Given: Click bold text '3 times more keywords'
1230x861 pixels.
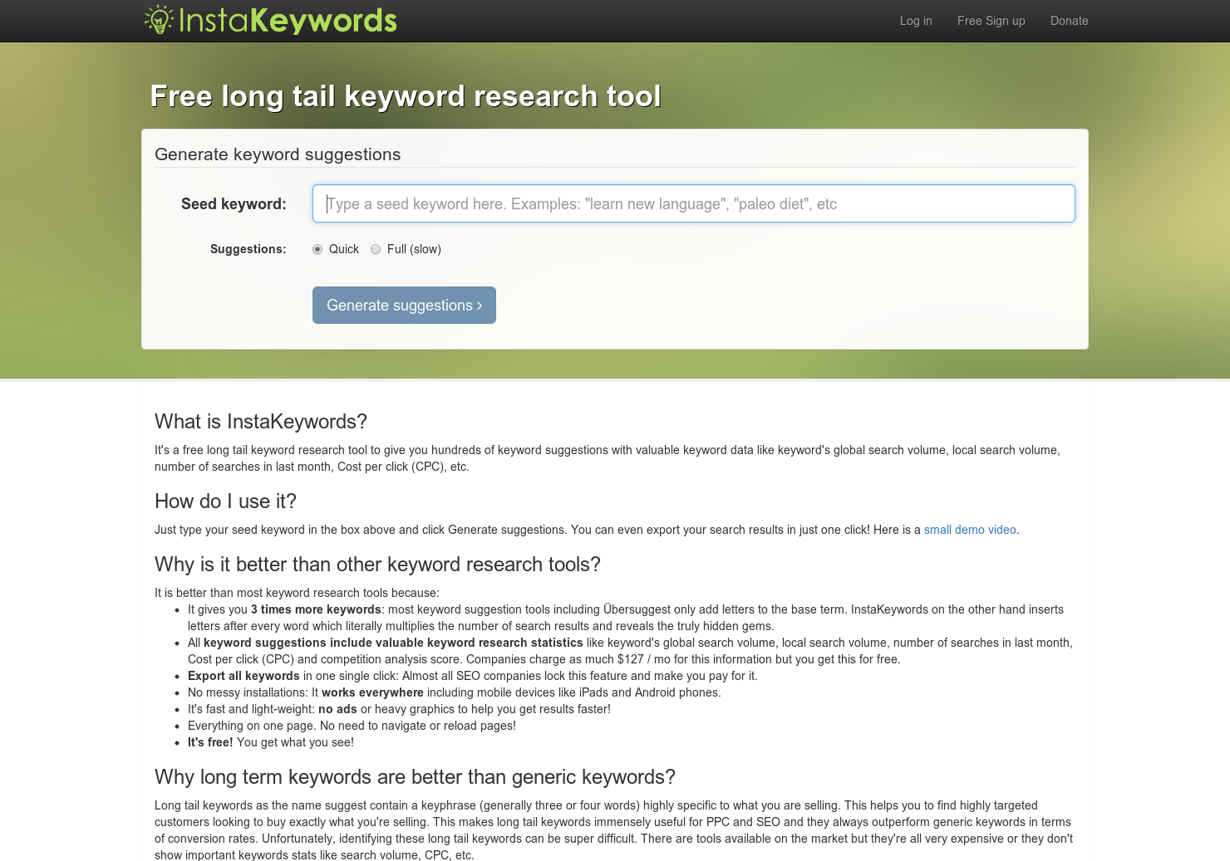Looking at the screenshot, I should coord(316,609).
